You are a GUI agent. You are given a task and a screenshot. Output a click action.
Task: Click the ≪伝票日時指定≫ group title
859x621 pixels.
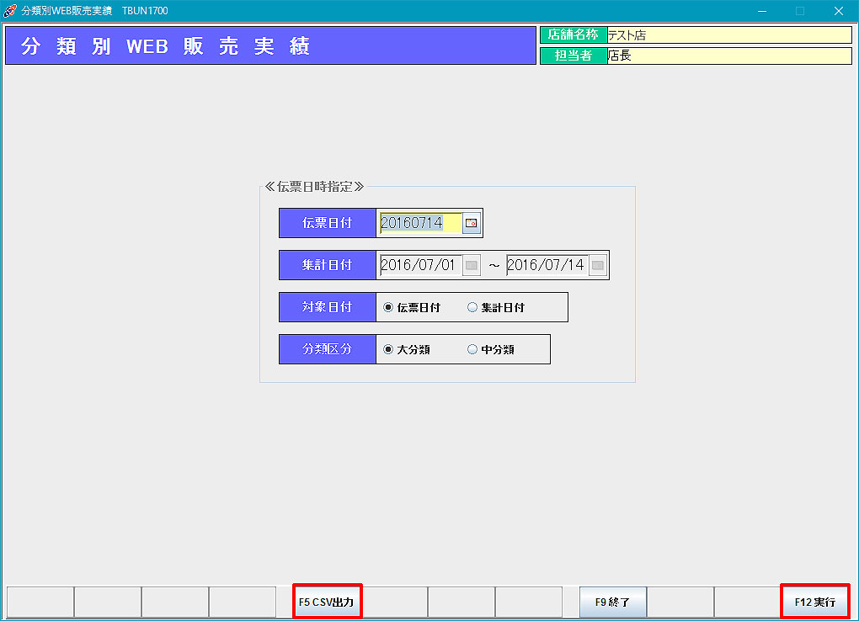[x=314, y=187]
